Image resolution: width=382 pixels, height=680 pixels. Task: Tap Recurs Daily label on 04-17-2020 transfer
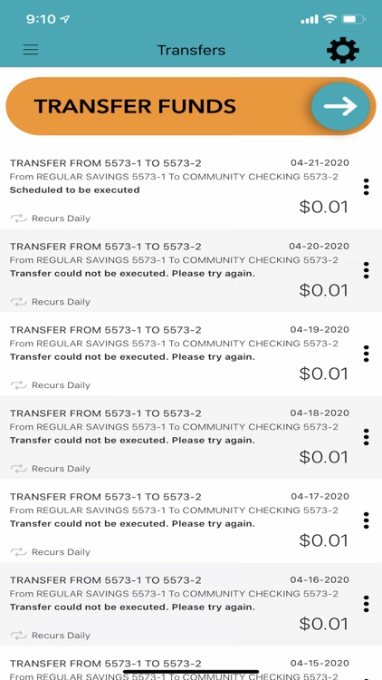(x=61, y=552)
